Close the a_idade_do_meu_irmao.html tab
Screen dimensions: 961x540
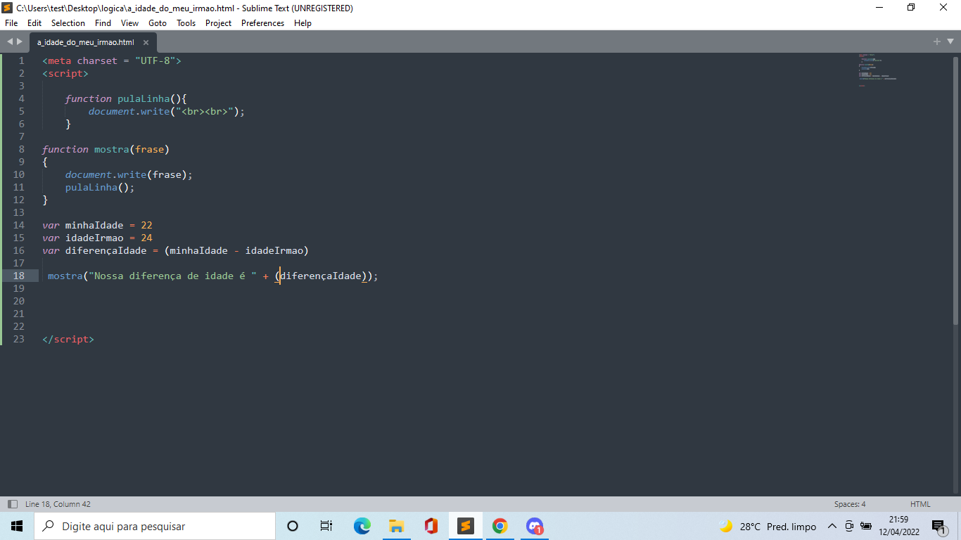[x=146, y=42]
